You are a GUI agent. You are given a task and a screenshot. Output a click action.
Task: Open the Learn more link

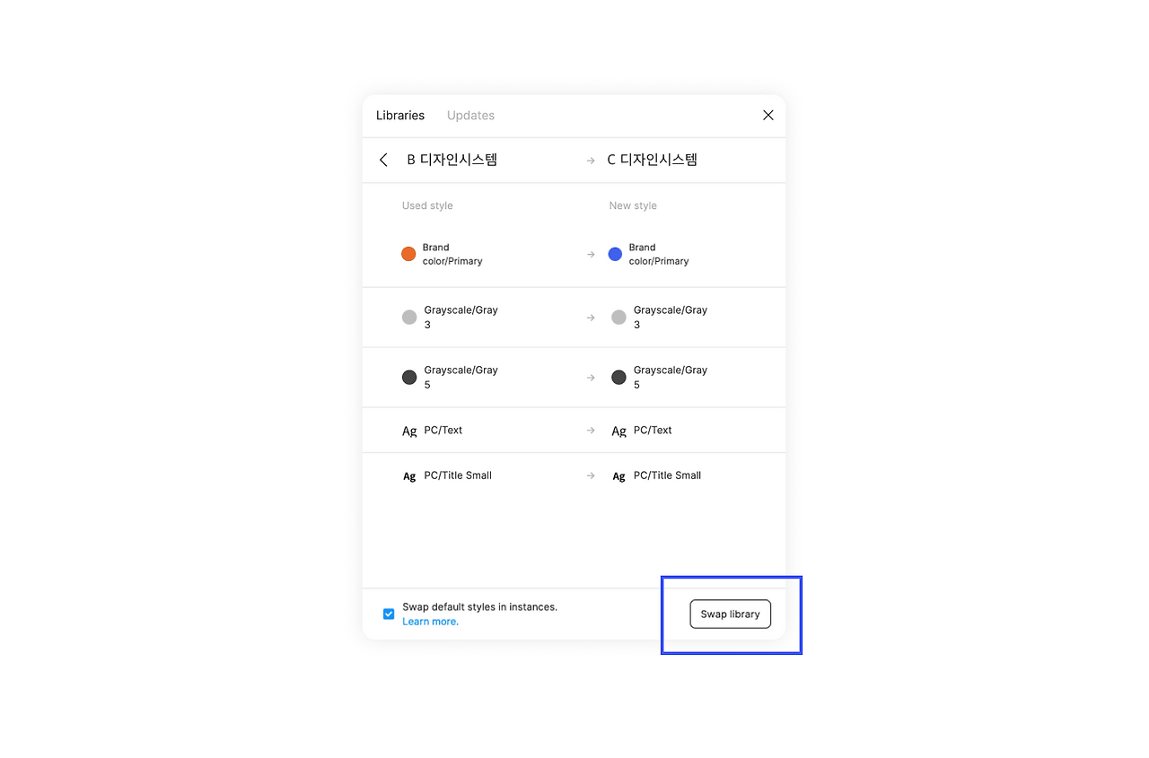tap(430, 622)
